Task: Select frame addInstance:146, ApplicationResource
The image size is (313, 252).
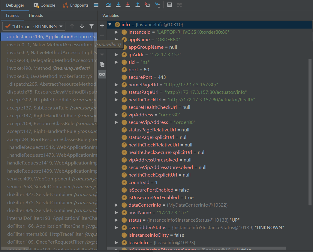Action: coord(49,37)
